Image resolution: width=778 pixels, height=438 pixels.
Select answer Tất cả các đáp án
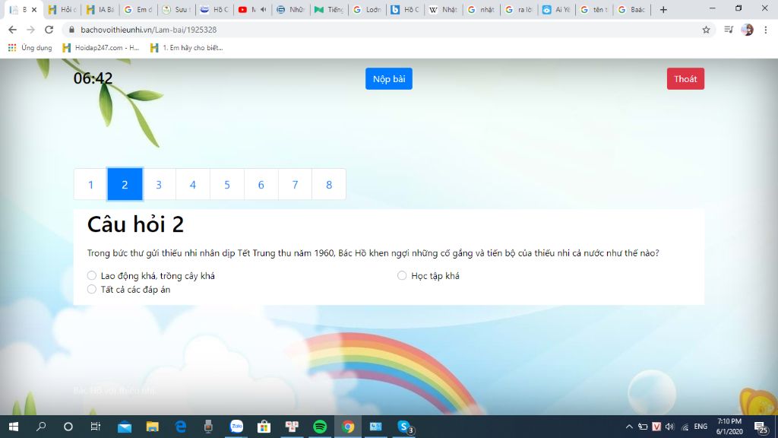point(92,289)
